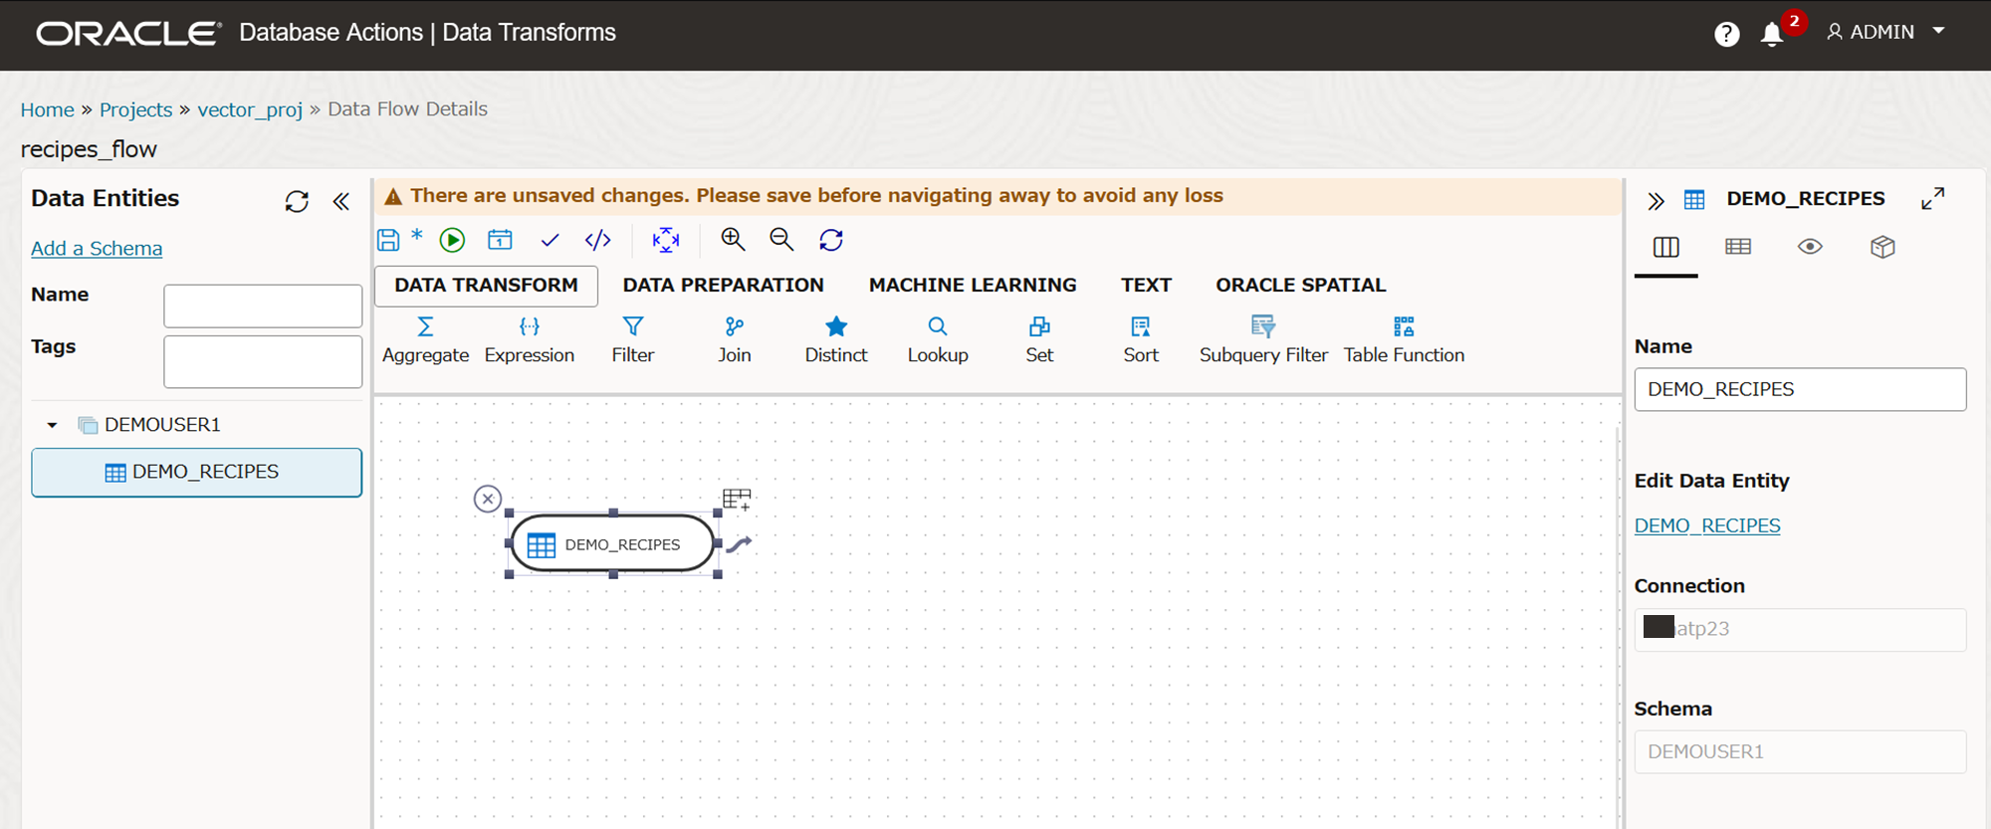Image resolution: width=1991 pixels, height=829 pixels.
Task: Click the Data Entities Name filter field
Action: 263,306
